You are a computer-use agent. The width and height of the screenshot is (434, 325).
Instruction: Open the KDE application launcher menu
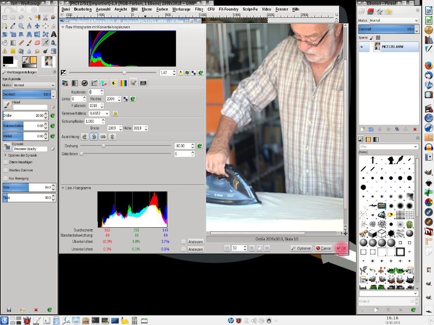point(4,320)
